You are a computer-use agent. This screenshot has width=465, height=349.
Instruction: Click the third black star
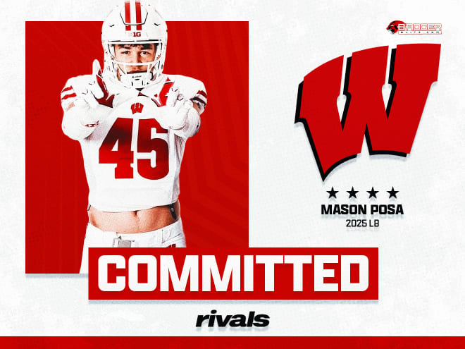coord(373,193)
